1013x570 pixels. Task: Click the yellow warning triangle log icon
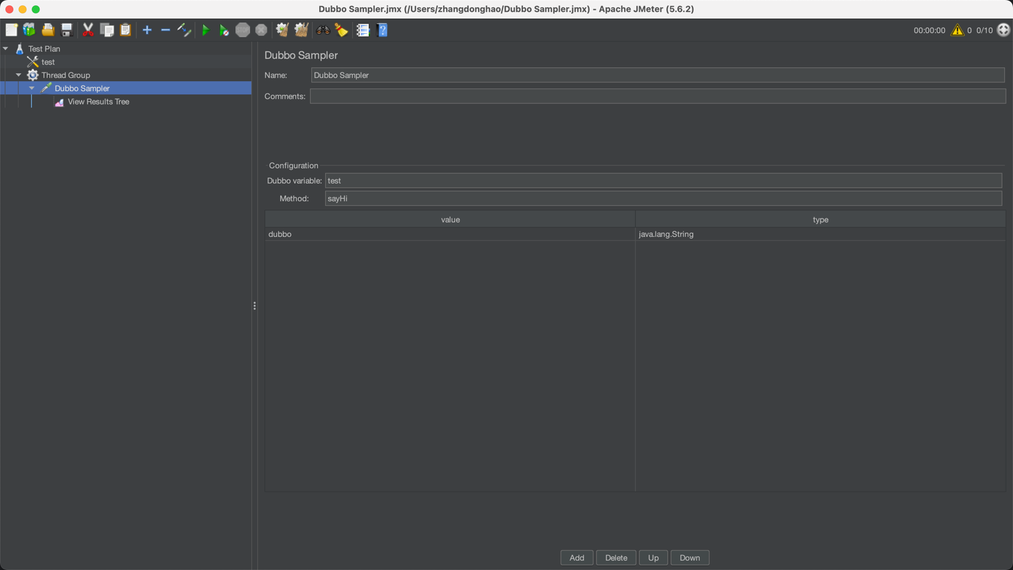click(957, 30)
